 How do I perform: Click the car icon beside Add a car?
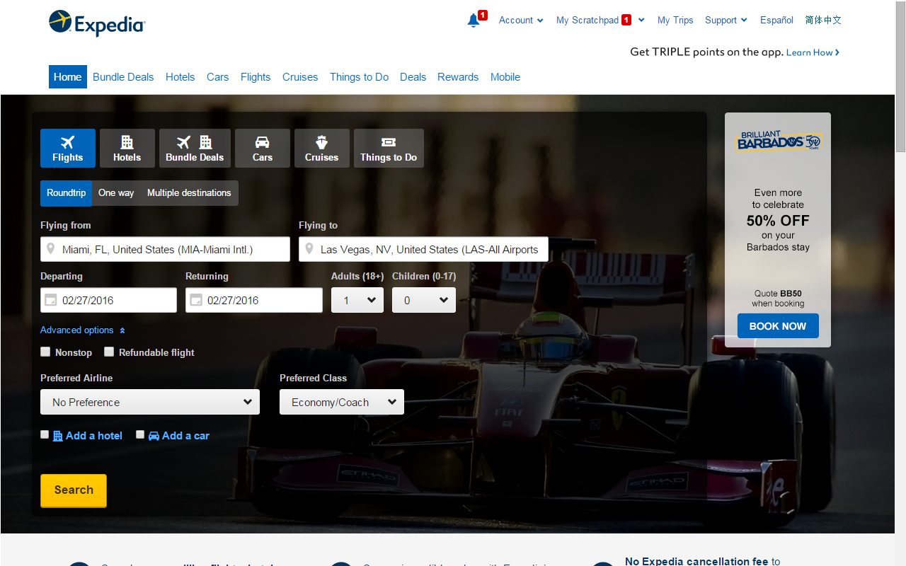click(x=154, y=436)
